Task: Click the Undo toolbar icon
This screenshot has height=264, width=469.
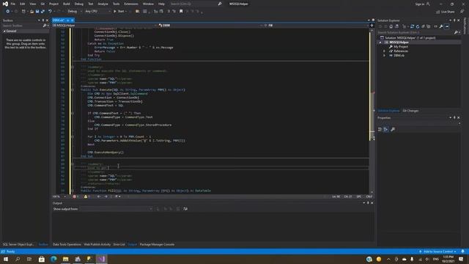Action: tap(50, 12)
